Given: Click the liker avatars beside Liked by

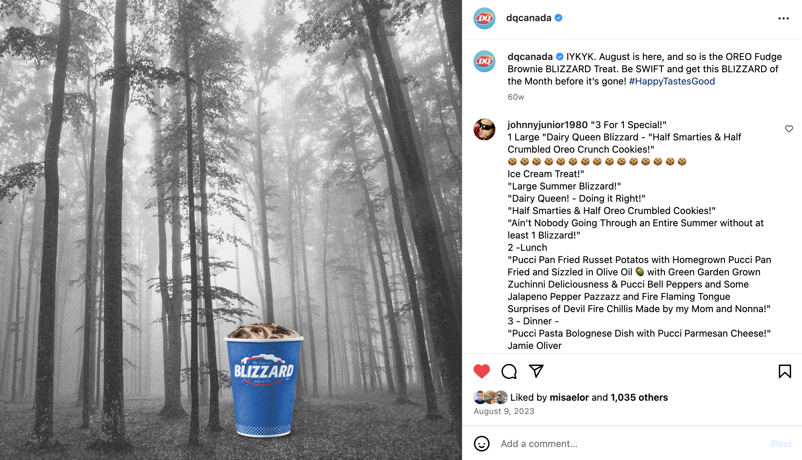Looking at the screenshot, I should click(490, 397).
